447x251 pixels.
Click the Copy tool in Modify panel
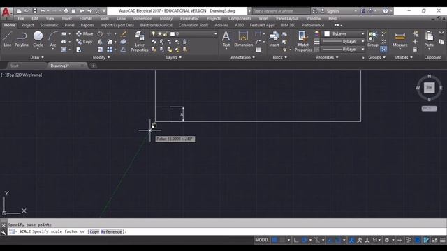pyautogui.click(x=85, y=42)
